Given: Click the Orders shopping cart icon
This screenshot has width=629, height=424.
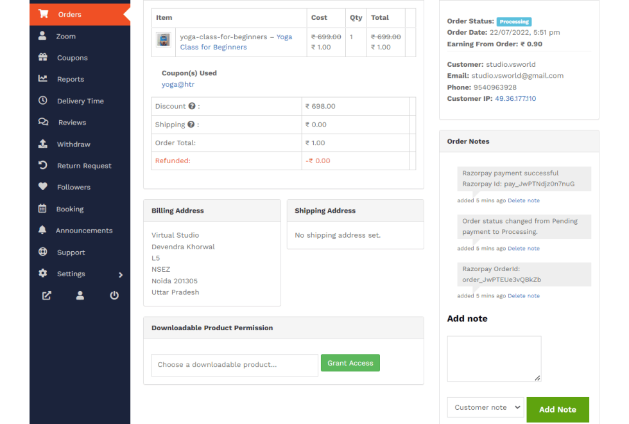Looking at the screenshot, I should tap(44, 14).
